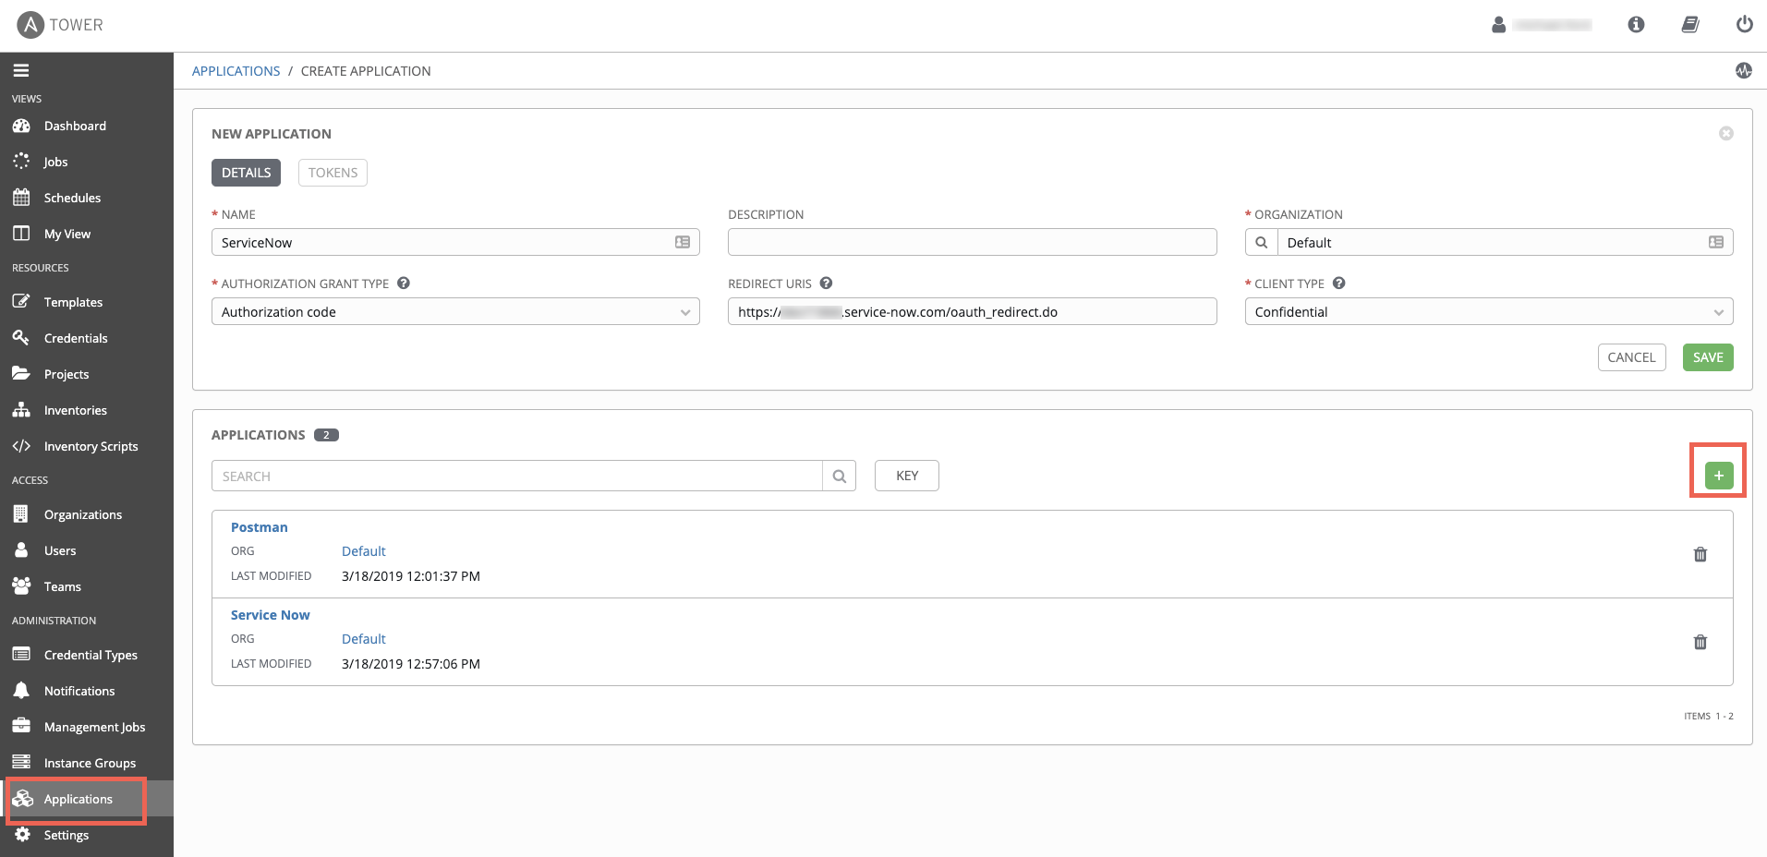Open the Postman application link
The width and height of the screenshot is (1767, 857).
pos(259,527)
